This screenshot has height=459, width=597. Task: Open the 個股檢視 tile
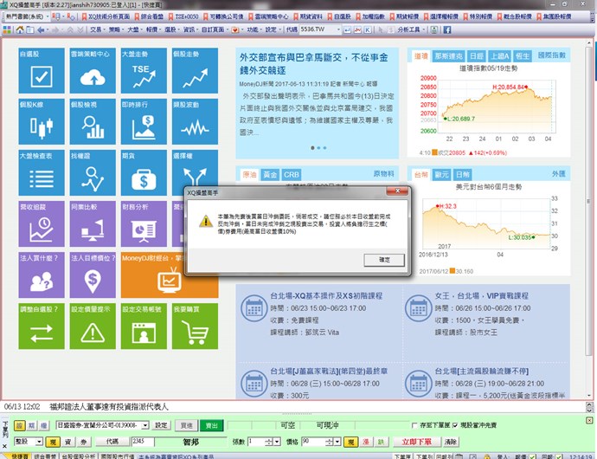click(x=93, y=121)
